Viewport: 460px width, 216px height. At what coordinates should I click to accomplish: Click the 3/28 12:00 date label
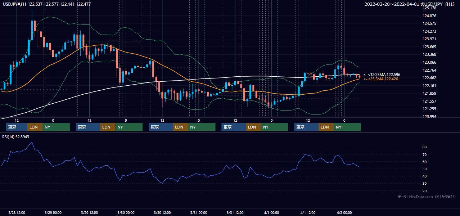[17, 213]
